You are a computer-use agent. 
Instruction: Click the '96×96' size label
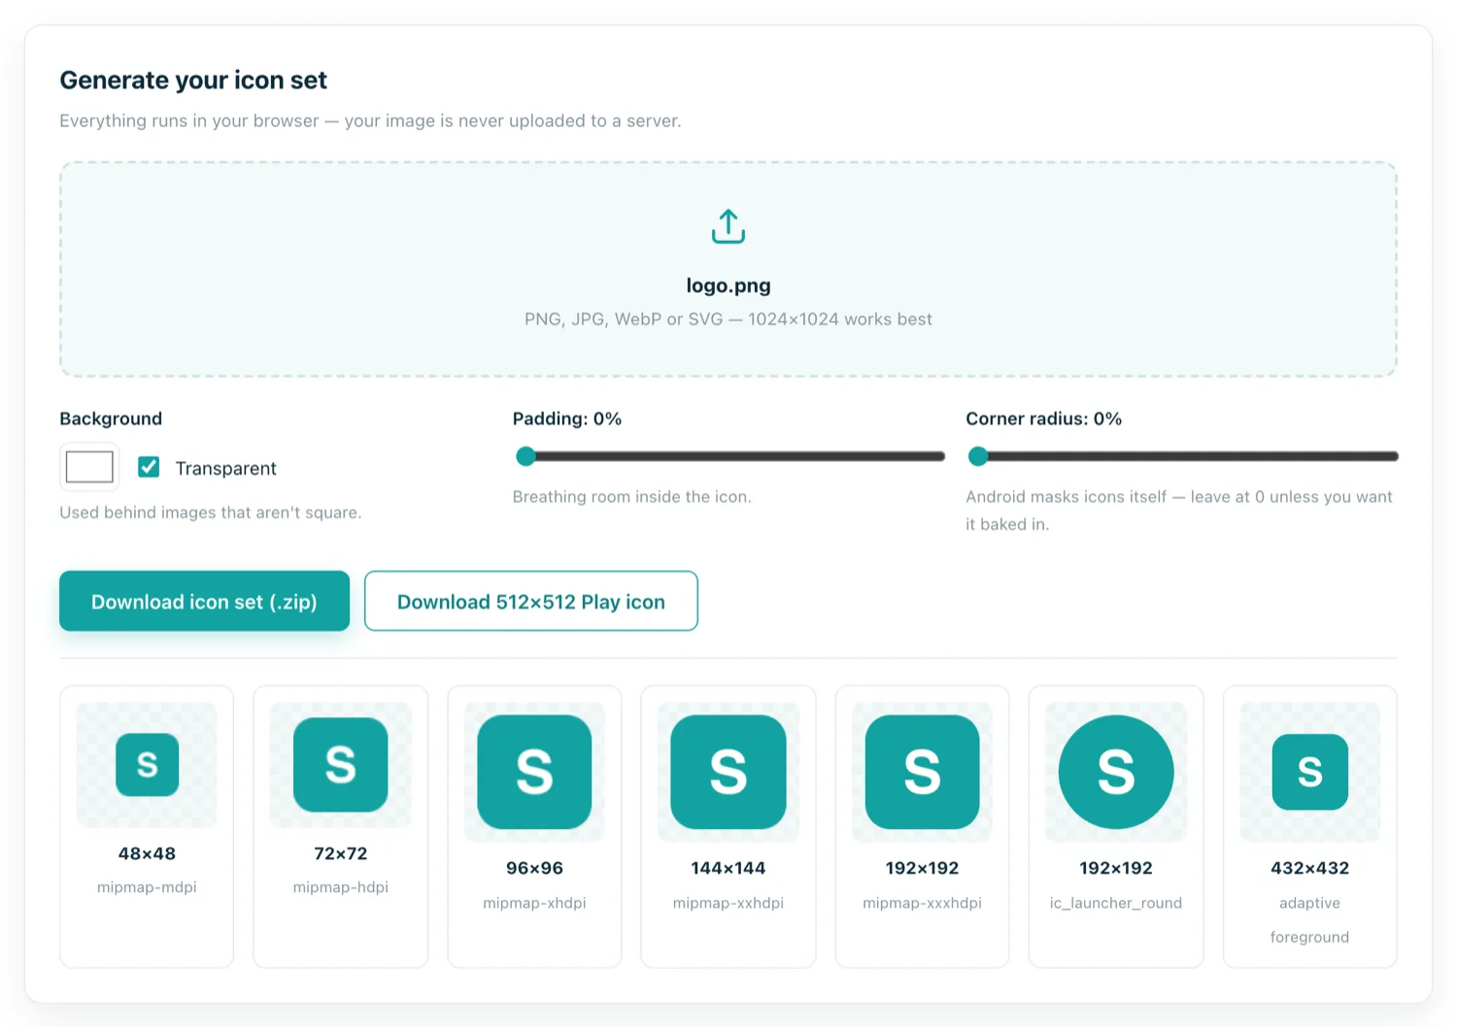click(x=534, y=868)
